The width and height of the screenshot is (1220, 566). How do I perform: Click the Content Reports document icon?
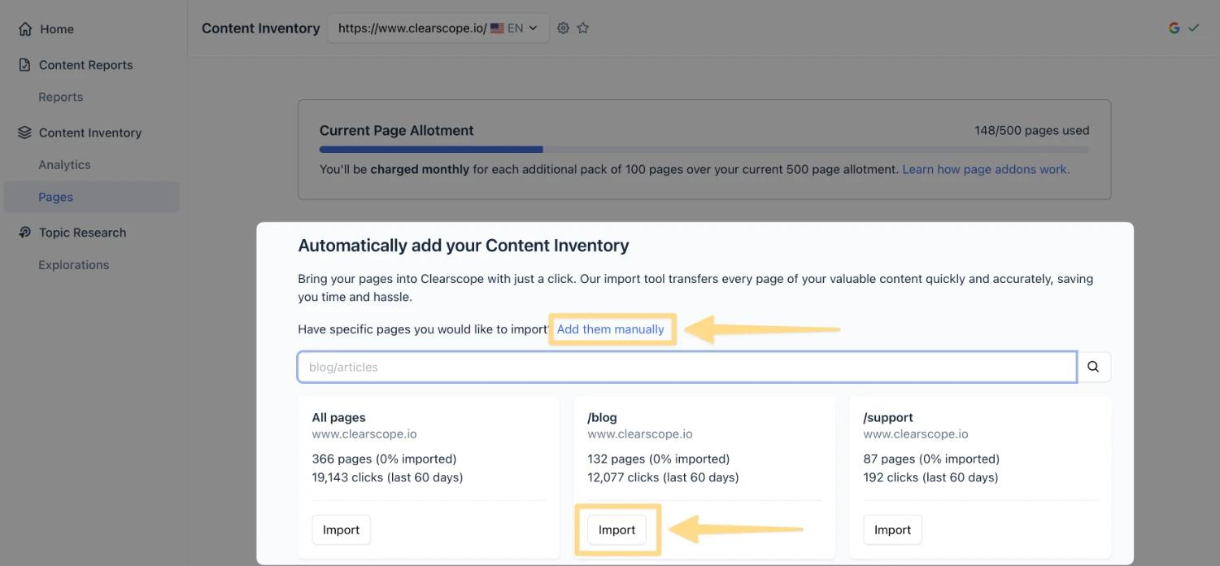click(x=24, y=65)
